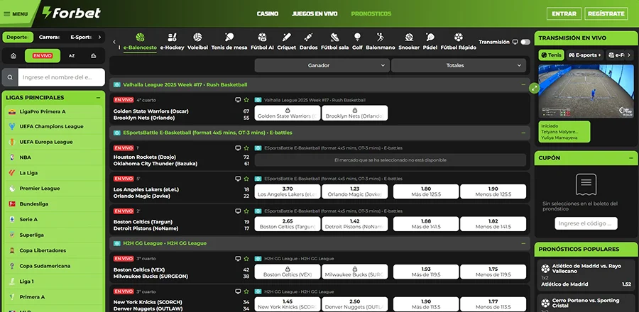Viewport: 639px width, 312px height.
Task: Collapse the Valhalla League 2025 section
Action: tap(523, 84)
